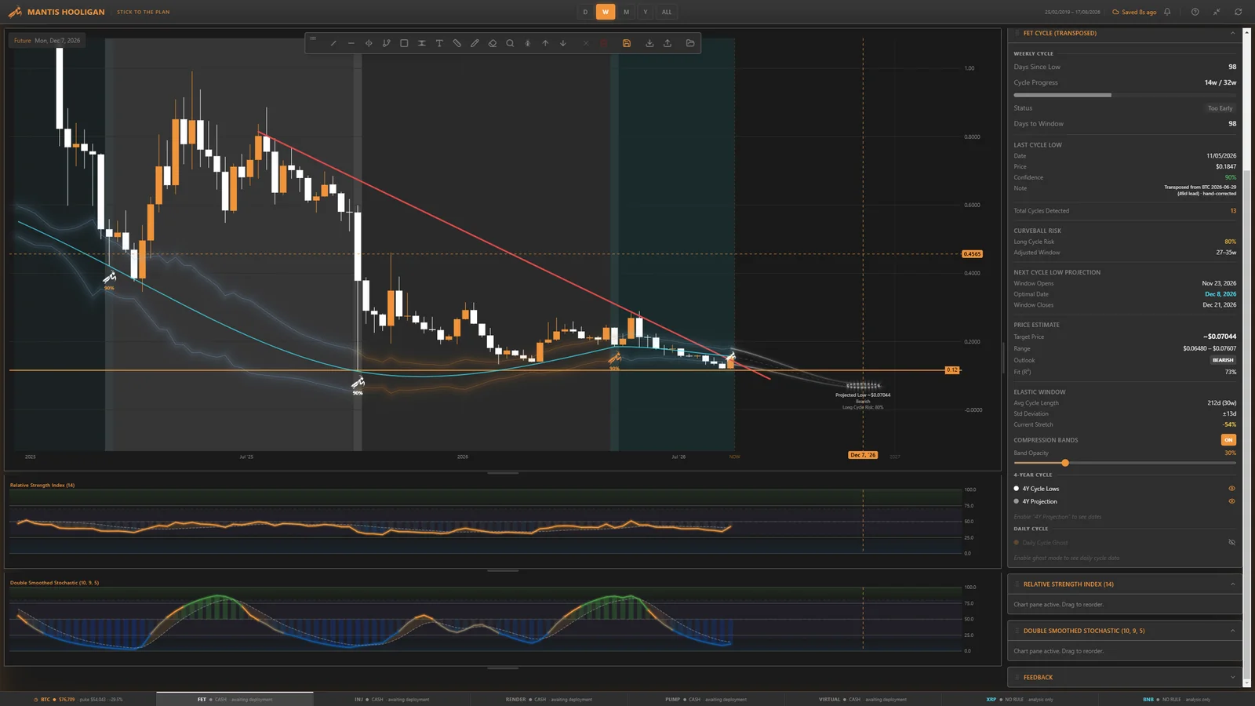1255x706 pixels.
Task: Toggle 4Y Cycle Lows eye visibility
Action: (1231, 489)
